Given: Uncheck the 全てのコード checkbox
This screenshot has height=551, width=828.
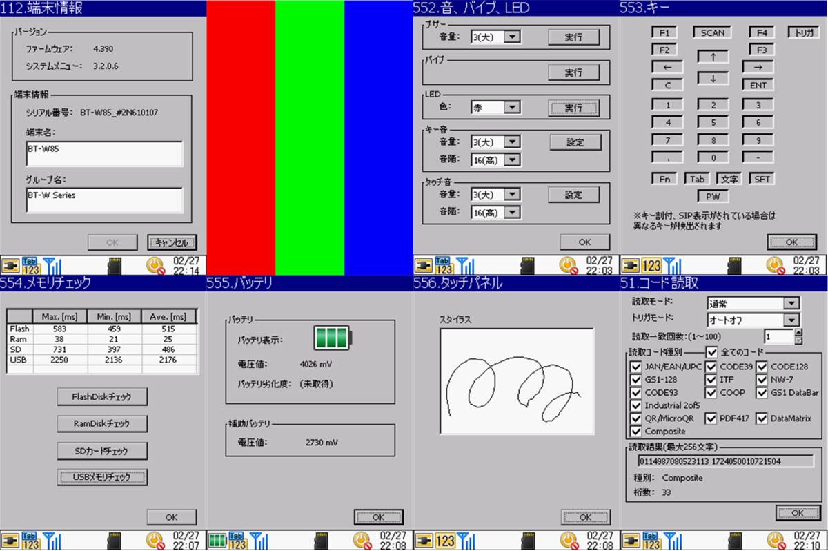Looking at the screenshot, I should (x=711, y=352).
